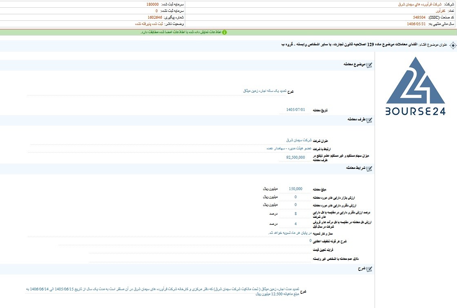Click the 'تاریخ معامله' field label
The height and width of the screenshot is (308, 457).
pyautogui.click(x=320, y=111)
